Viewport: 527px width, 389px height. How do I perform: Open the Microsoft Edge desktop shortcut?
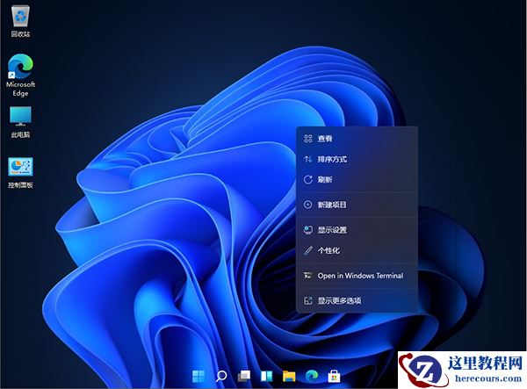click(x=20, y=75)
